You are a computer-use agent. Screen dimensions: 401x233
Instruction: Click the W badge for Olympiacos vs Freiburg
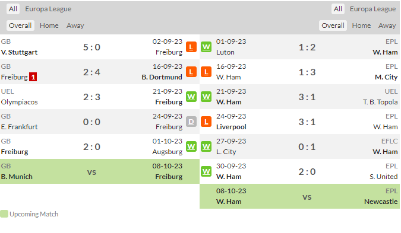click(191, 97)
